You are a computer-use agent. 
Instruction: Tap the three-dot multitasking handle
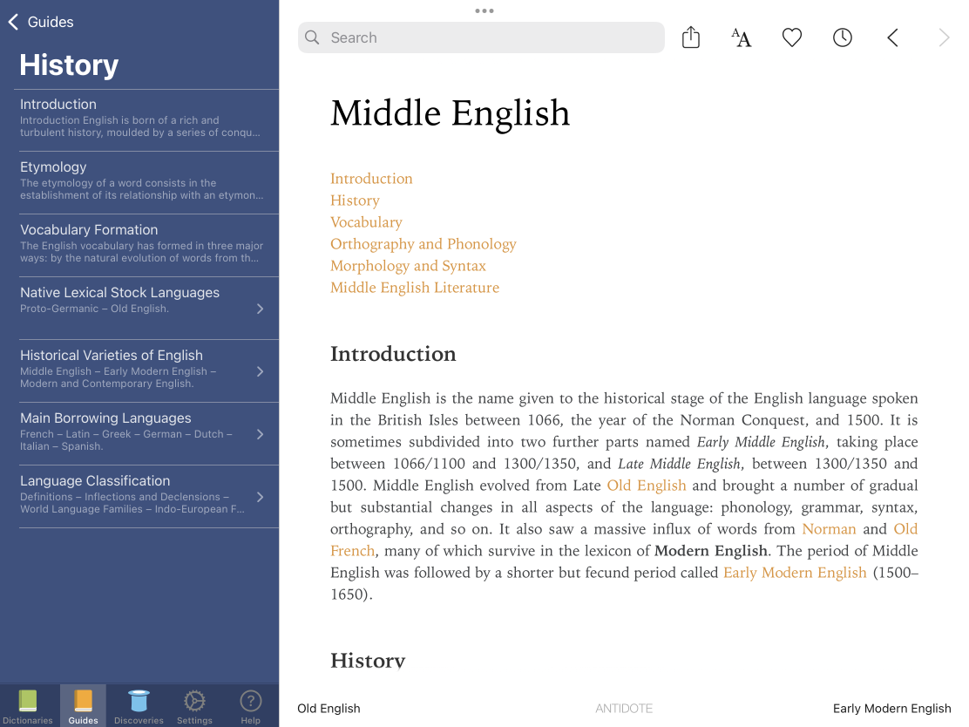pos(484,10)
